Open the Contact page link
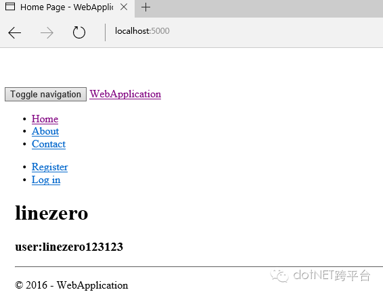The width and height of the screenshot is (383, 294). click(49, 144)
